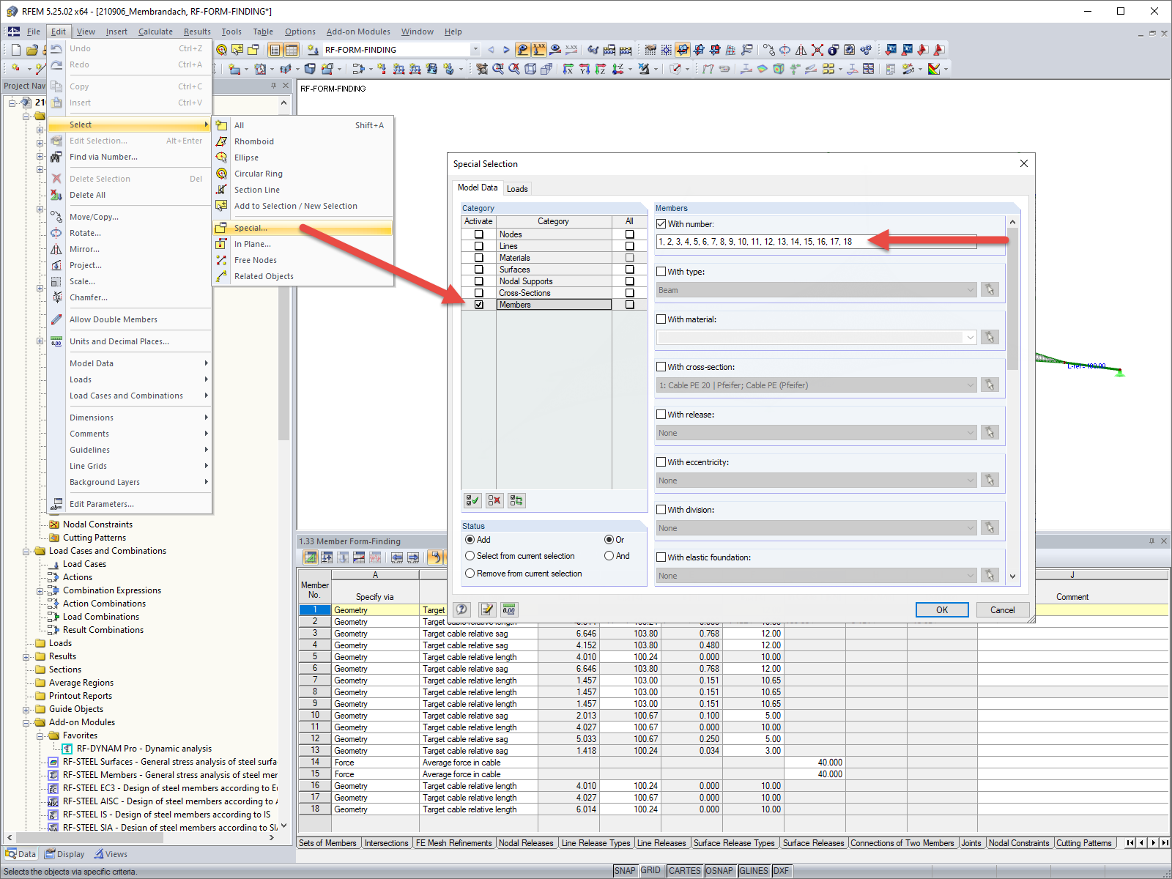Invert category selection using the swap icon
The width and height of the screenshot is (1172, 879).
[x=516, y=500]
